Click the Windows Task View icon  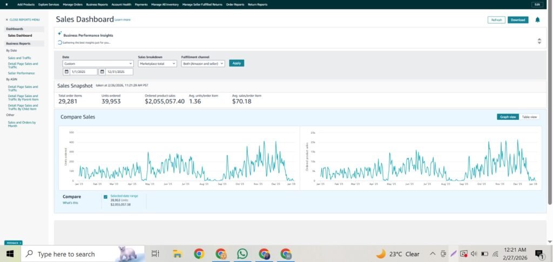click(x=155, y=253)
